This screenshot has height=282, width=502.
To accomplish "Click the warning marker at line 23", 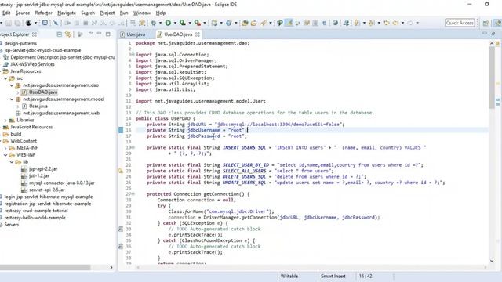I will click(x=121, y=171).
